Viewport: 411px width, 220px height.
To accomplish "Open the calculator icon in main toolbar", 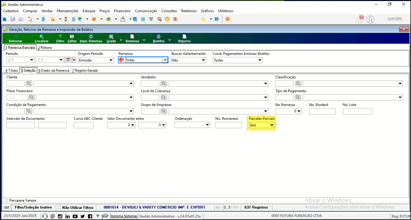I will [x=143, y=19].
